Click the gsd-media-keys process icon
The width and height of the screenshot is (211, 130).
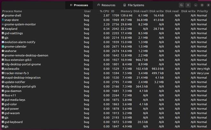click(x=3, y=100)
